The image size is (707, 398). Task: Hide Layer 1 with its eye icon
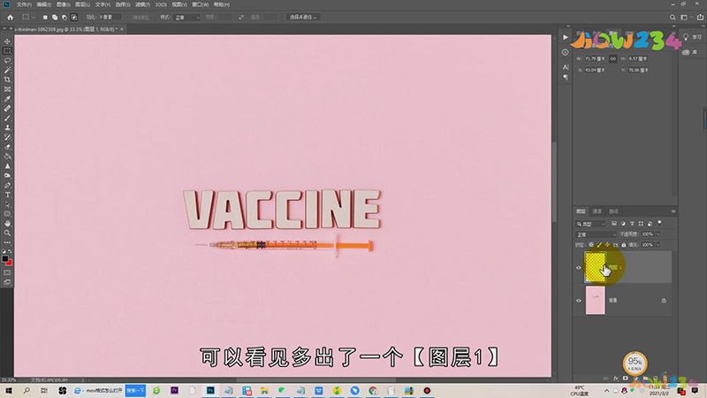(579, 268)
